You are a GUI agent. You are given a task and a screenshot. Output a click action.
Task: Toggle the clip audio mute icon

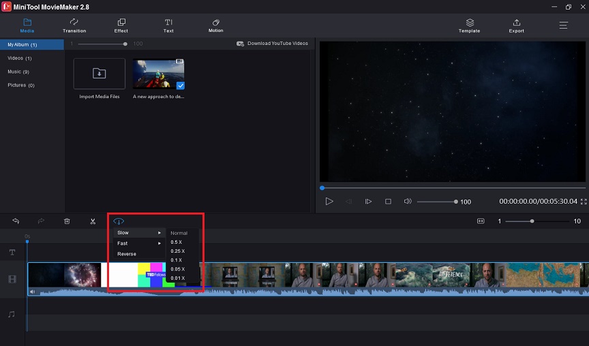pyautogui.click(x=32, y=292)
